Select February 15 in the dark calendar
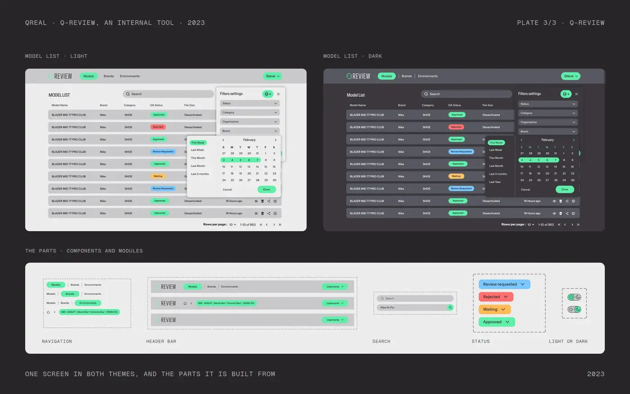Viewport: 630px width, 394px height. pyautogui.click(x=564, y=167)
